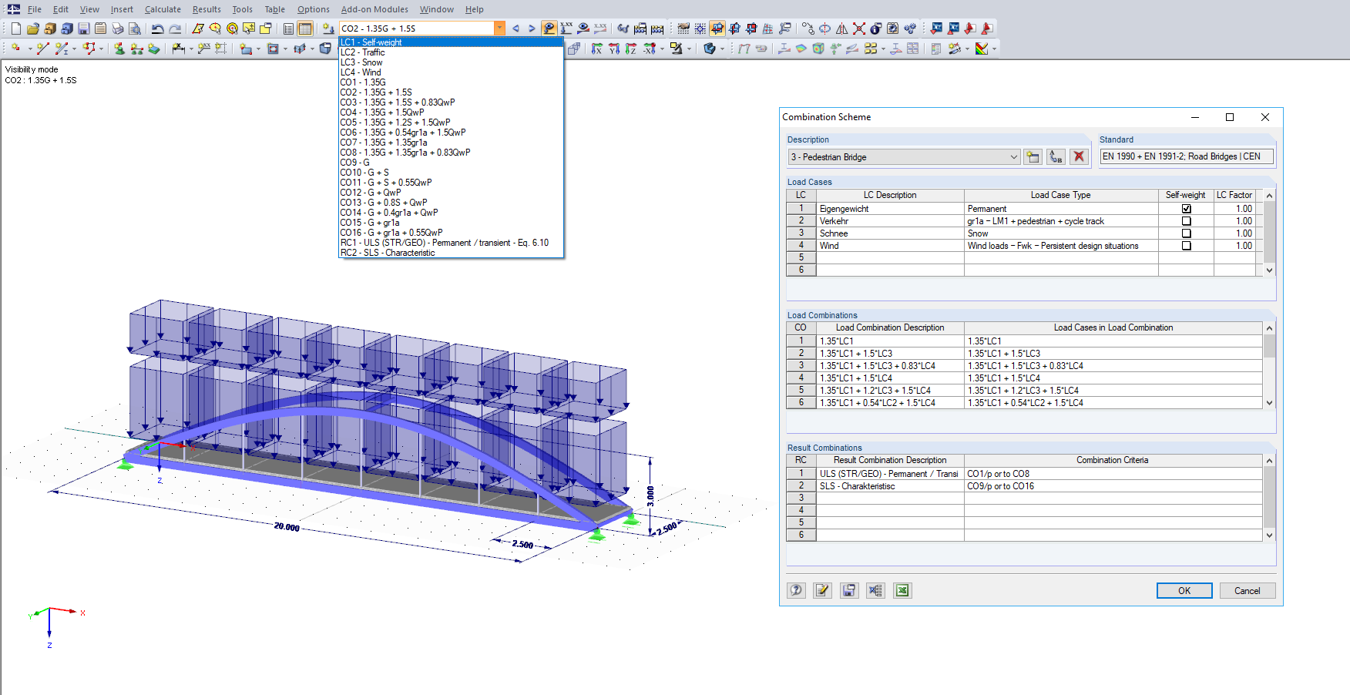
Task: Click the rename scheme icon beside Description
Action: [x=1056, y=156]
